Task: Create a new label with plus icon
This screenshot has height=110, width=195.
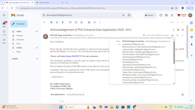Action: tap(37, 59)
